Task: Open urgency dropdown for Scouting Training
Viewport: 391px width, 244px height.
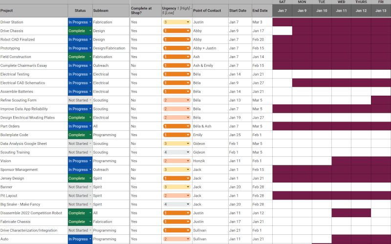Action: [177, 152]
